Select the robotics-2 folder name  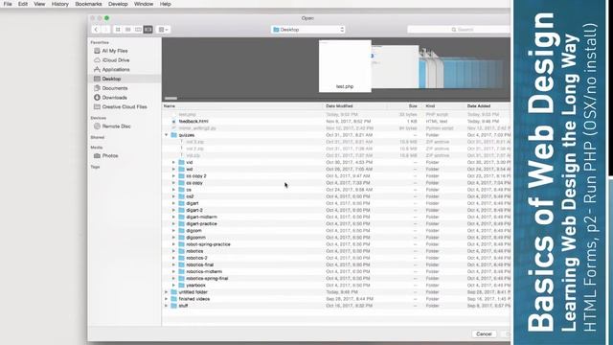196,258
